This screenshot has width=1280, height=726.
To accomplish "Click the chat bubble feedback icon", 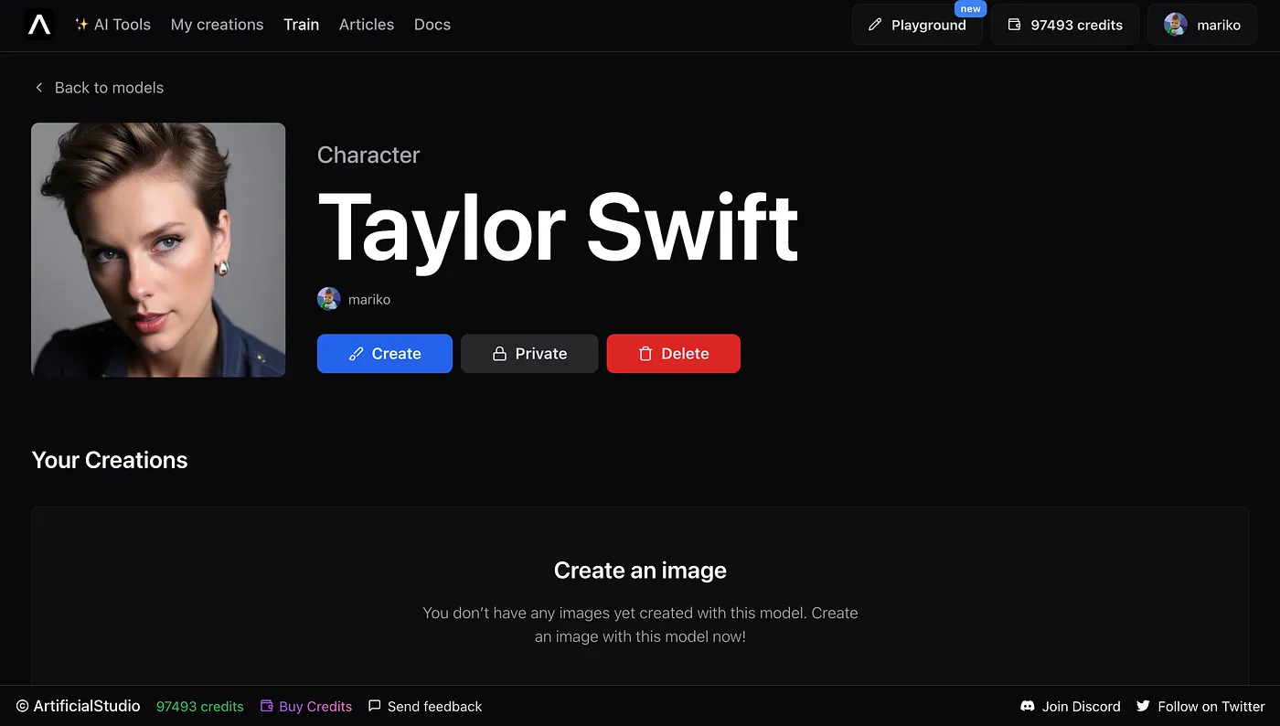I will [374, 706].
